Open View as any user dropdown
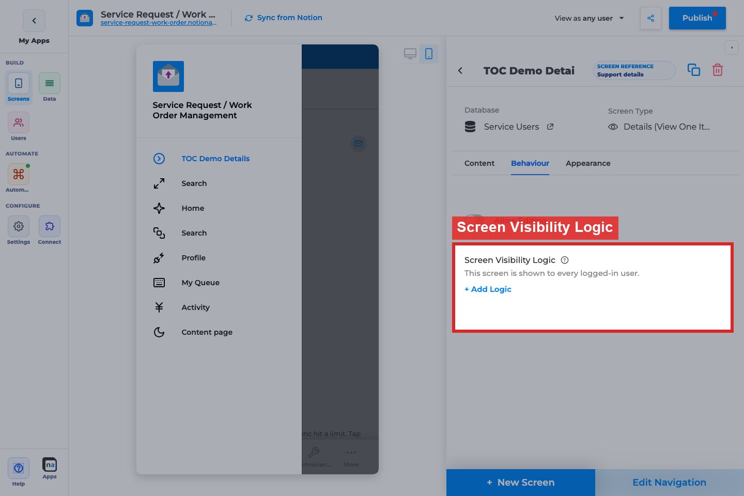The width and height of the screenshot is (744, 496). [x=590, y=18]
